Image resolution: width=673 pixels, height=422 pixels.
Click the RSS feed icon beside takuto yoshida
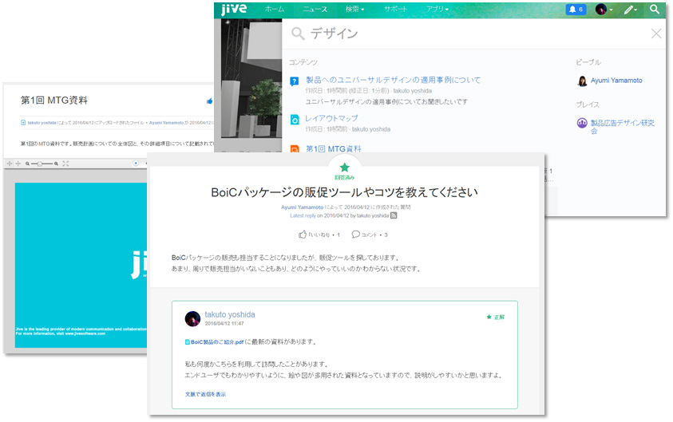(x=394, y=215)
